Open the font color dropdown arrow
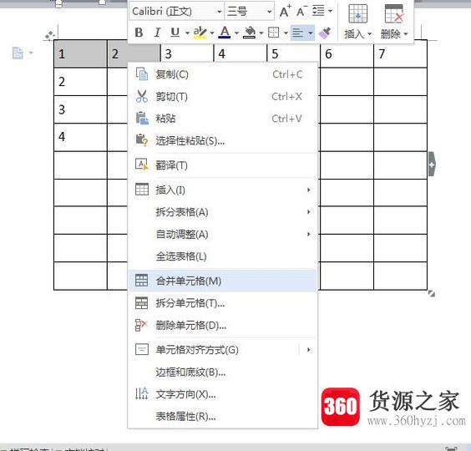 (x=236, y=33)
